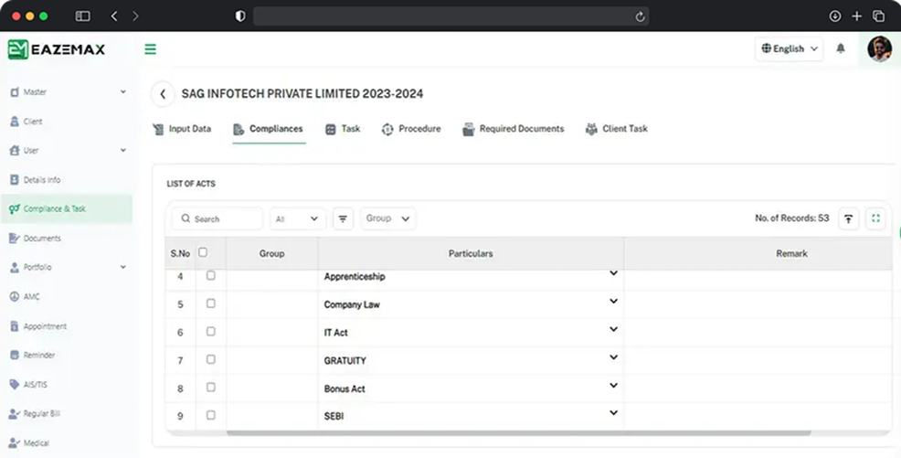Screen dimensions: 901x458
Task: Click the globe icon in language selector
Action: pos(766,48)
